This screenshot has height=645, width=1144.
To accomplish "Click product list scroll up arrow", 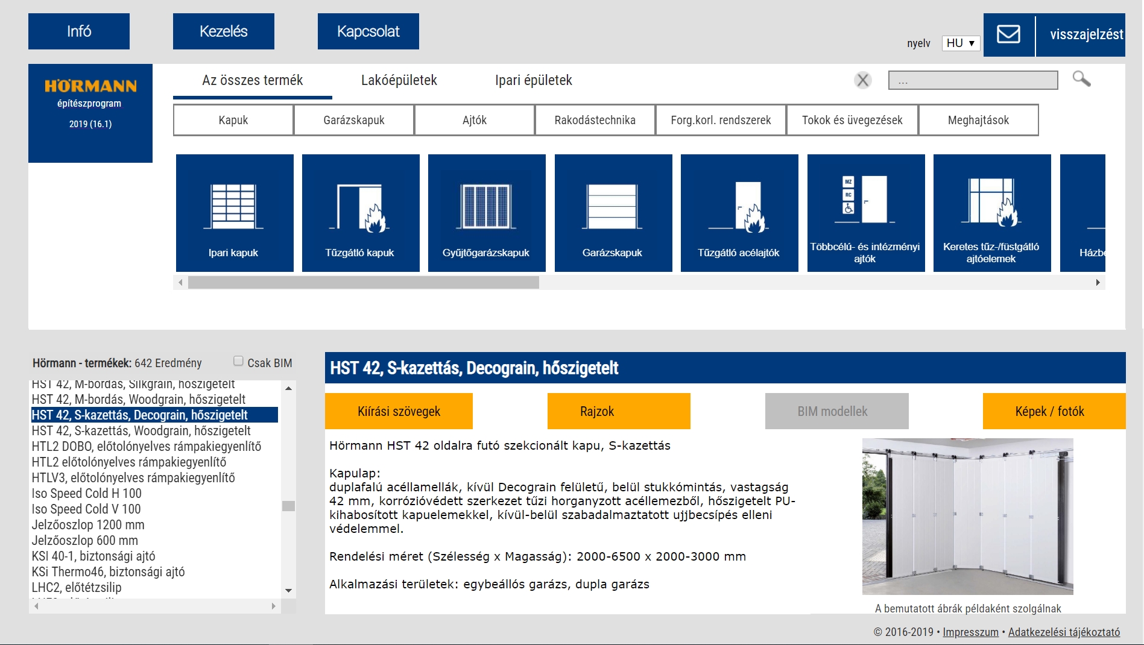I will (288, 388).
